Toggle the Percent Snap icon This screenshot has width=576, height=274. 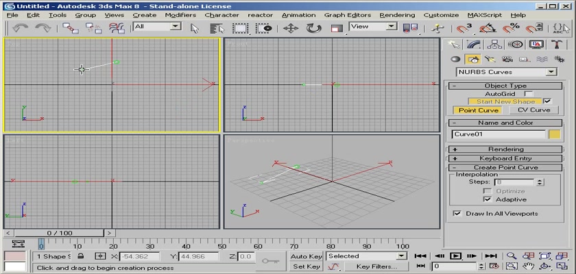511,28
